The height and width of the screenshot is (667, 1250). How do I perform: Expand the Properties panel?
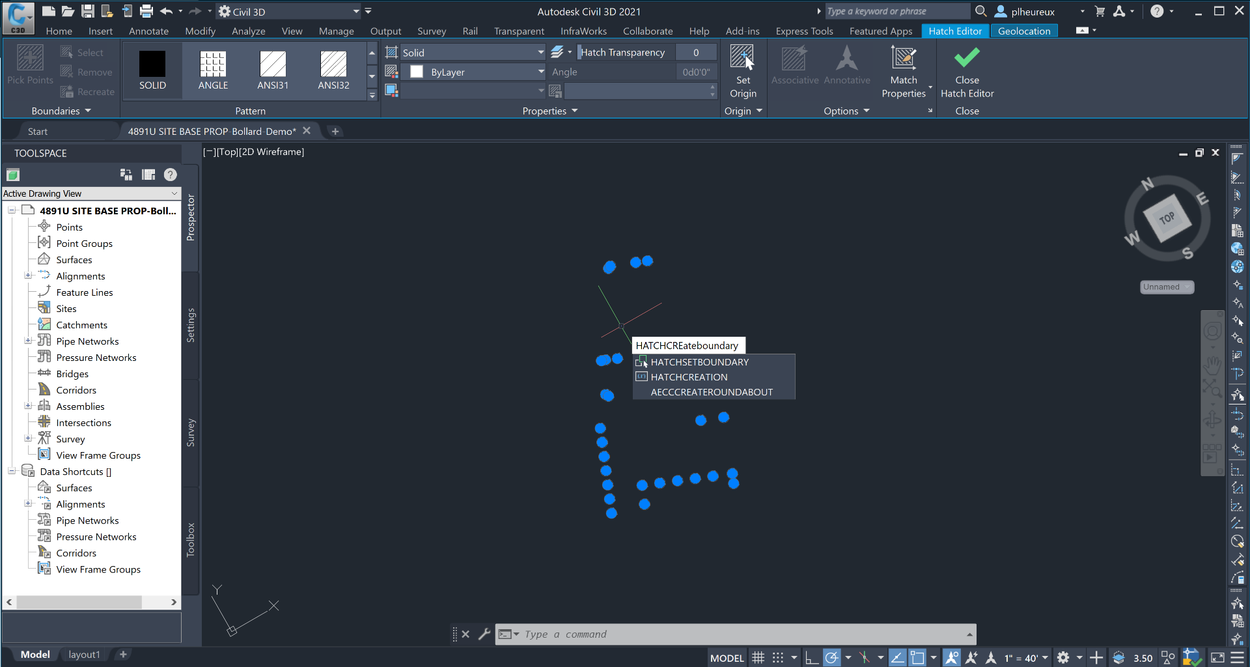(550, 111)
